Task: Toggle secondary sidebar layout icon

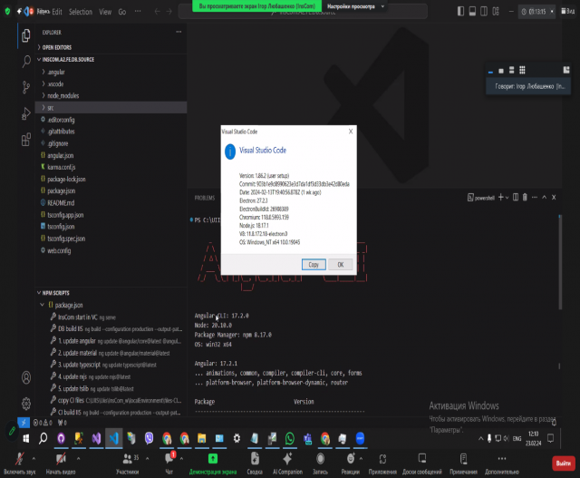Action: [484, 12]
